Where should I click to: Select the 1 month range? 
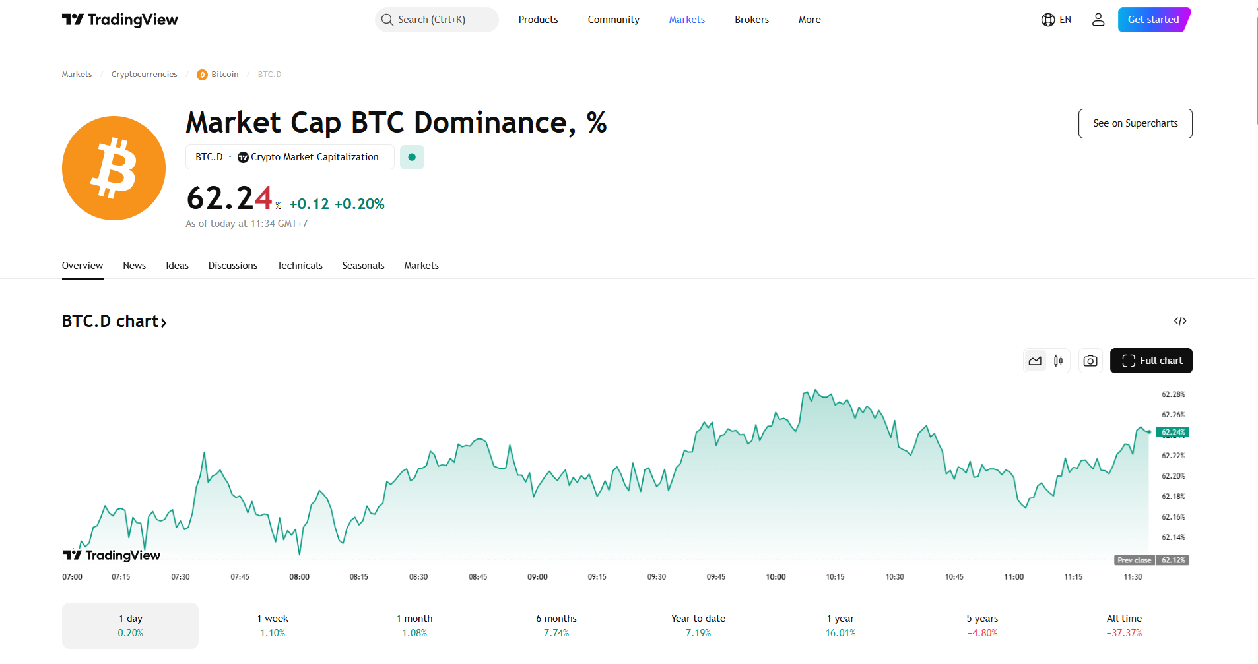[x=414, y=625]
